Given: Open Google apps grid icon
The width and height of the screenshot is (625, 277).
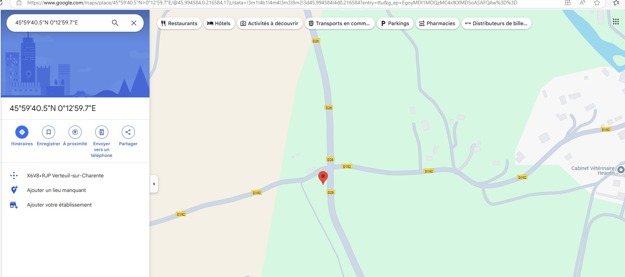Looking at the screenshot, I should (616, 22).
